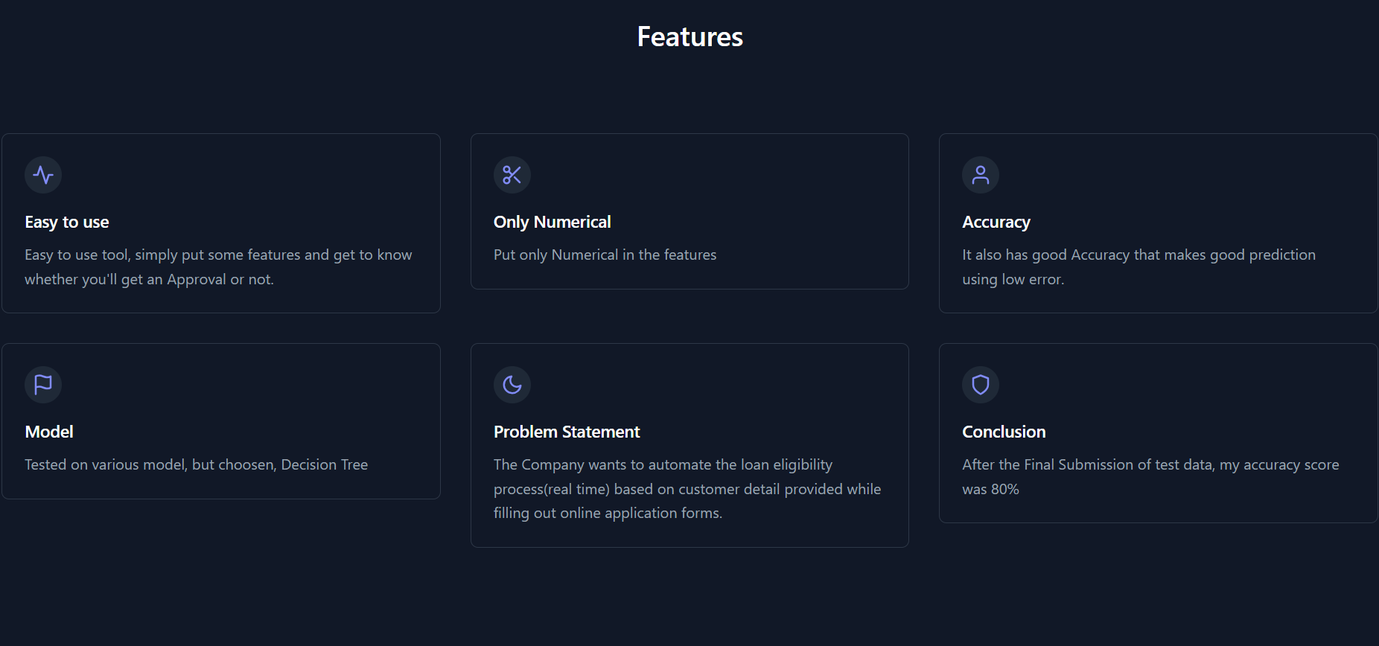Image resolution: width=1379 pixels, height=646 pixels.
Task: Click the Only Numerical heading
Action: [552, 222]
